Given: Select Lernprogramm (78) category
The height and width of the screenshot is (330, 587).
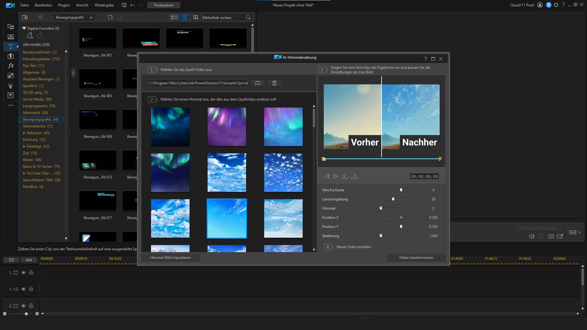Looking at the screenshot, I should (39, 106).
